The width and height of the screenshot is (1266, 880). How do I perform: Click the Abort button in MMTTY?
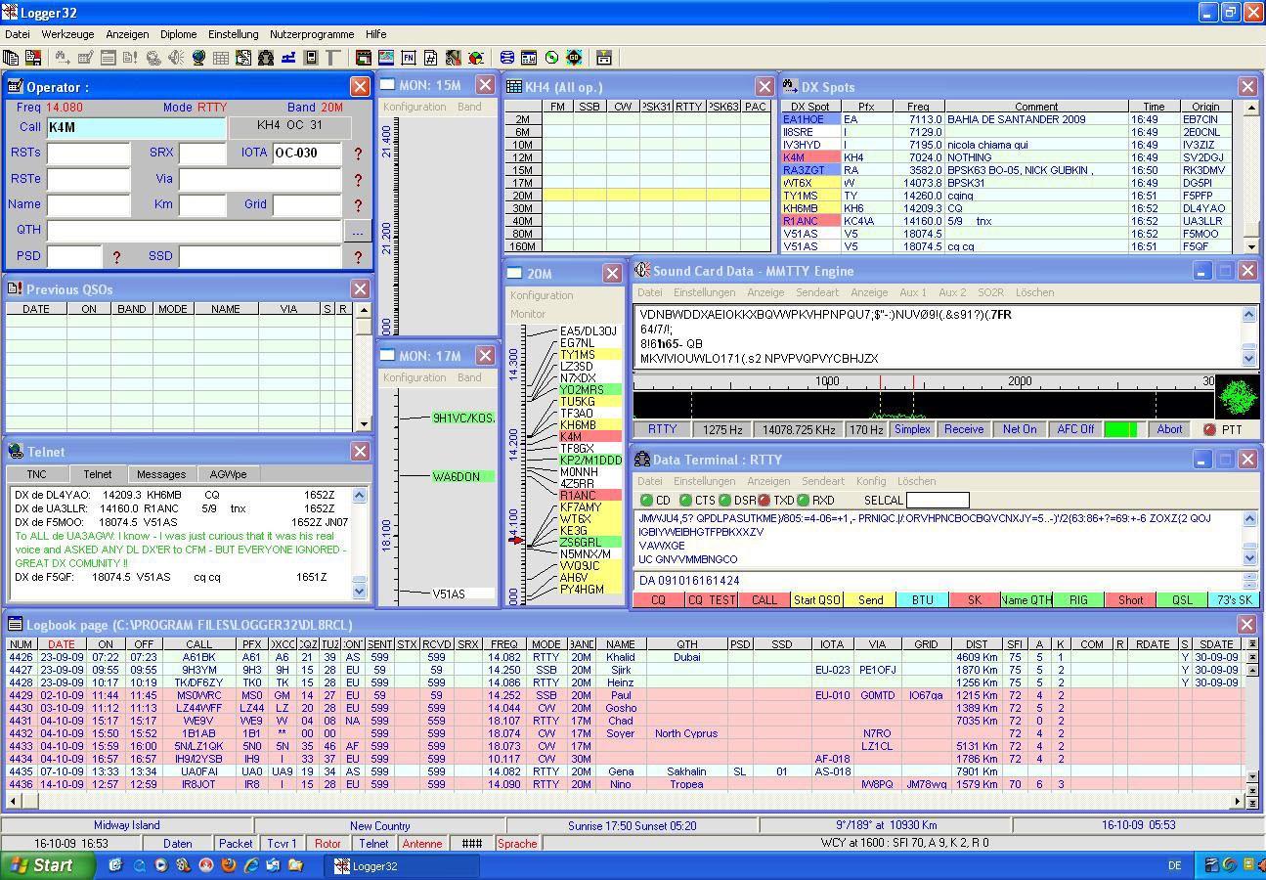coord(1169,429)
